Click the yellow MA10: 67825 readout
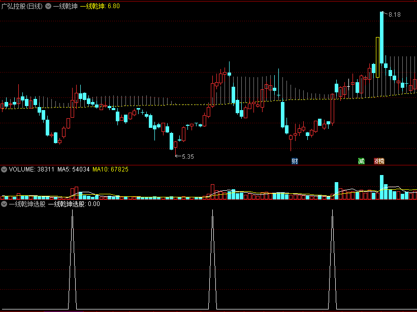The height and width of the screenshot is (312, 417). click(x=110, y=169)
